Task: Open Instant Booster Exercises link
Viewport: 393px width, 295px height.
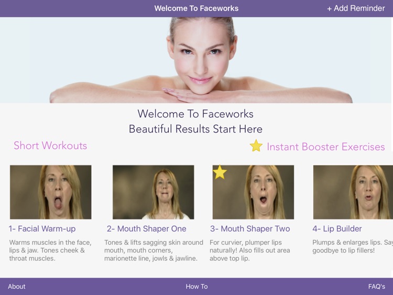Action: click(x=325, y=147)
